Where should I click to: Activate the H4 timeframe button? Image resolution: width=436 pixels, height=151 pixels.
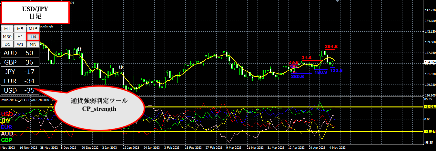tap(33, 36)
